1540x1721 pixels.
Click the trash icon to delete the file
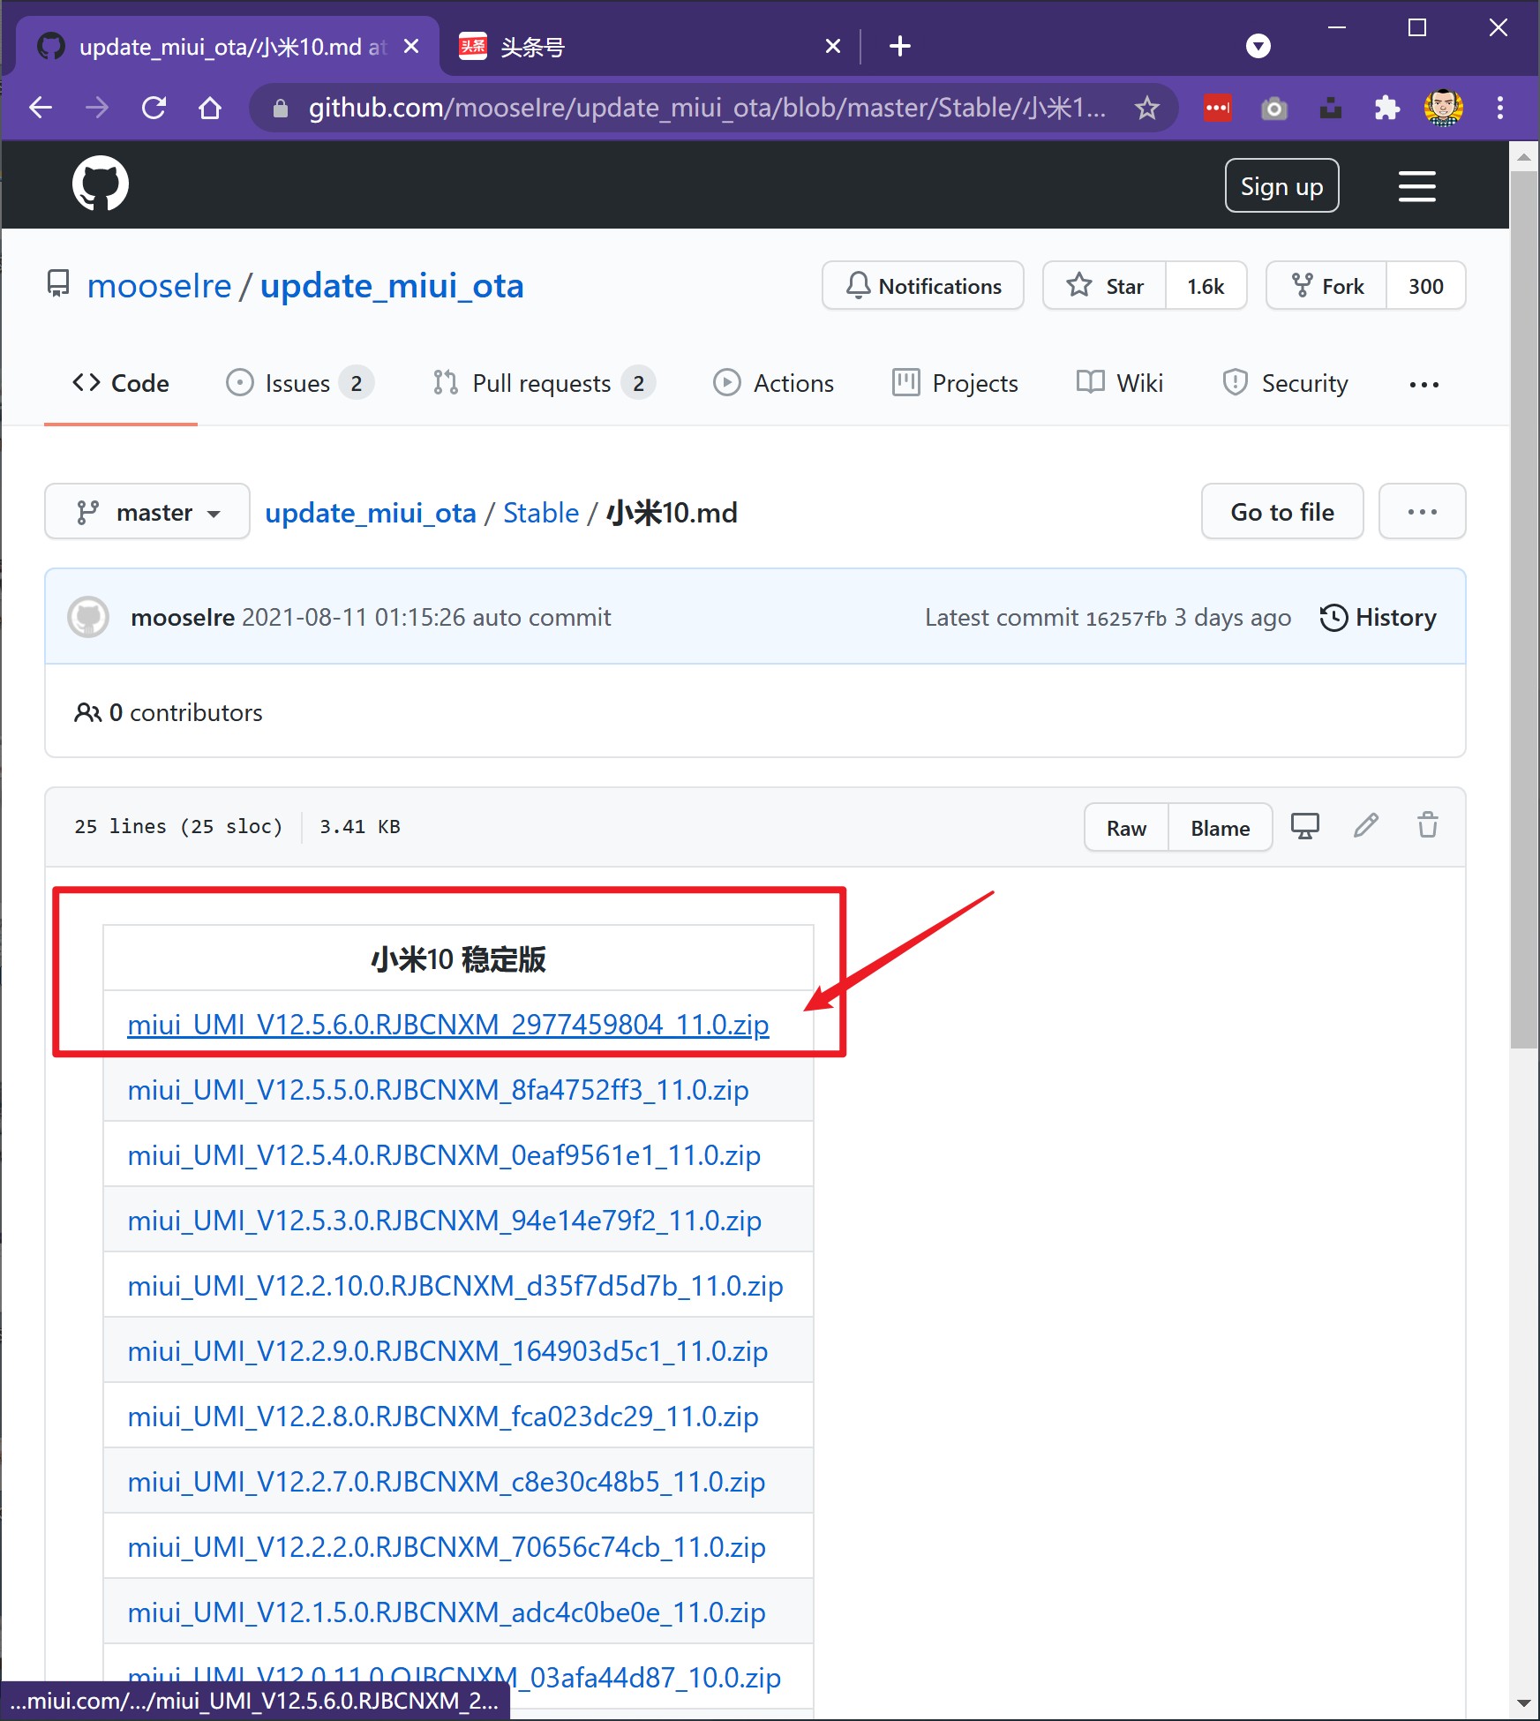click(x=1428, y=826)
